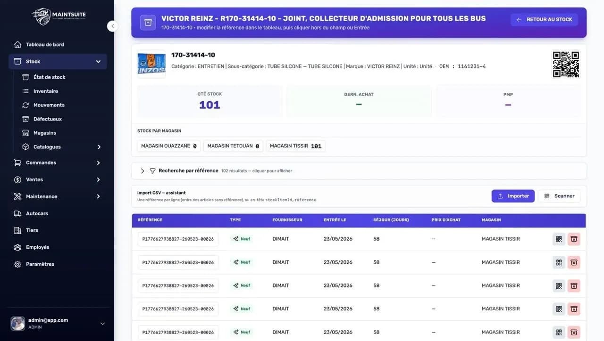Click the PRIX D'ACHAT column header
The height and width of the screenshot is (341, 604).
click(x=446, y=220)
